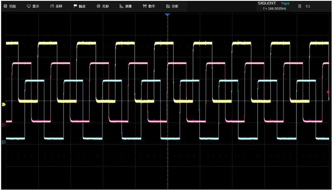Viewport: 332px width, 190px height.
Task: Click the 数学 (Math) M icon
Action: pos(144,6)
